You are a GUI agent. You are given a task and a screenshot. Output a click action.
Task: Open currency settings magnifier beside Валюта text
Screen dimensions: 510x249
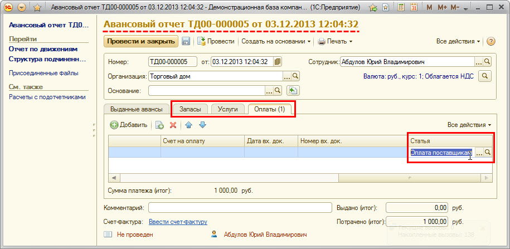click(484, 76)
